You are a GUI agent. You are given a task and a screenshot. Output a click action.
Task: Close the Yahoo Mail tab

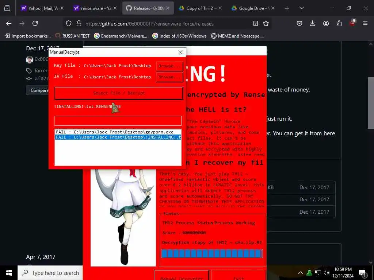point(62,8)
